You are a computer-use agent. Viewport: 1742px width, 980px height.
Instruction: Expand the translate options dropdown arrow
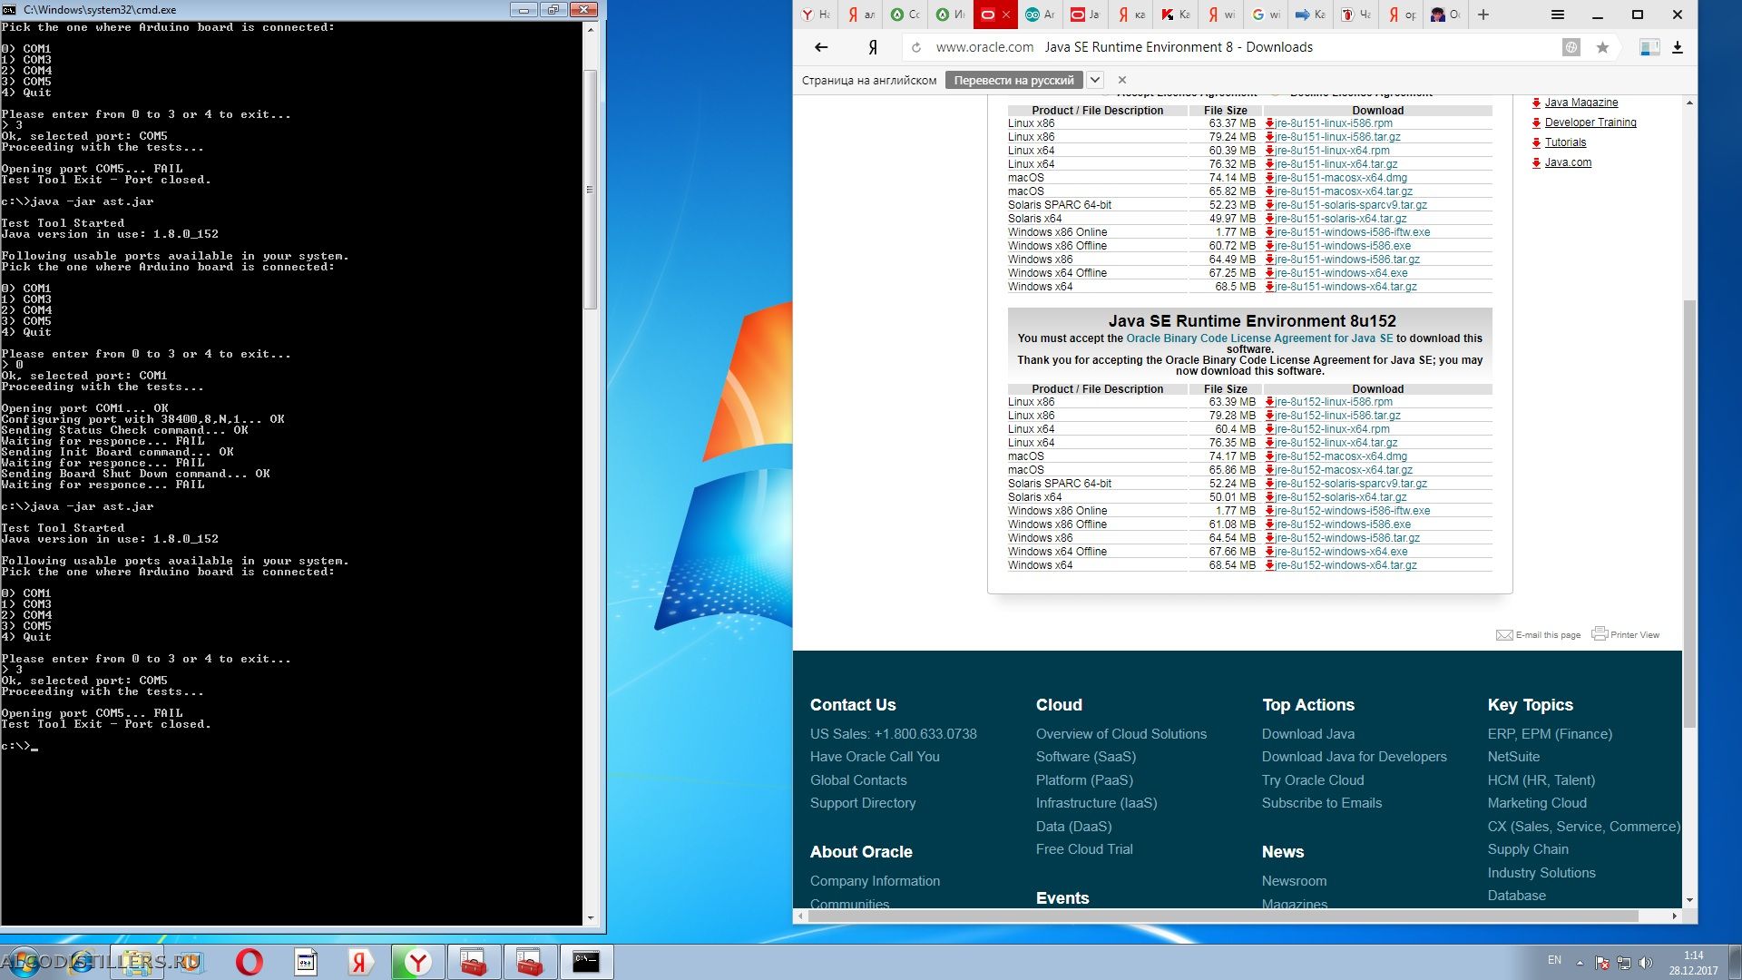point(1094,80)
